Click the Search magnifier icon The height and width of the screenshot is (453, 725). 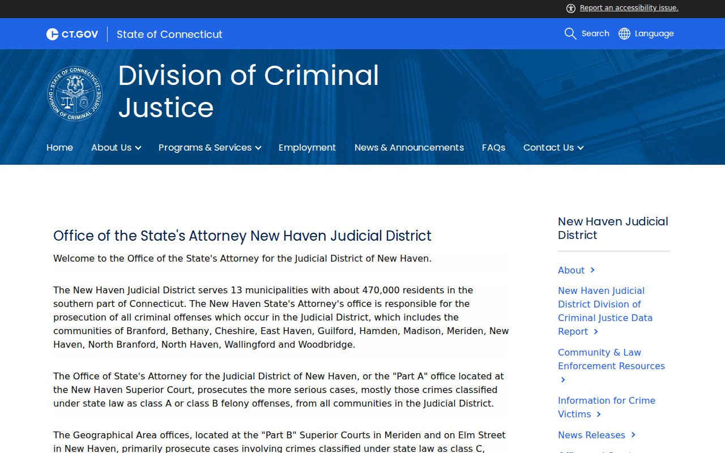(570, 33)
